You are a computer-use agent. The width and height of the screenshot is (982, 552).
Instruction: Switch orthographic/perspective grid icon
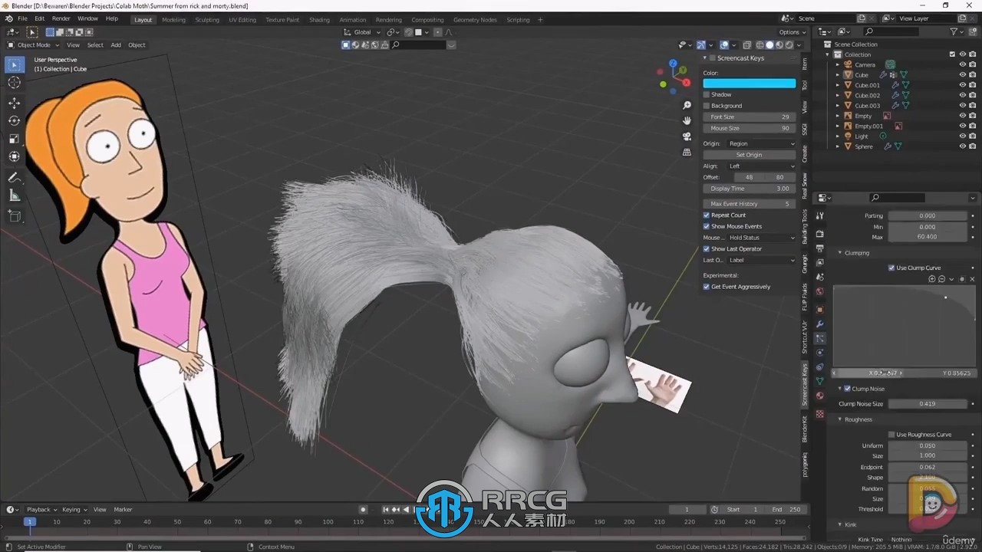point(687,152)
